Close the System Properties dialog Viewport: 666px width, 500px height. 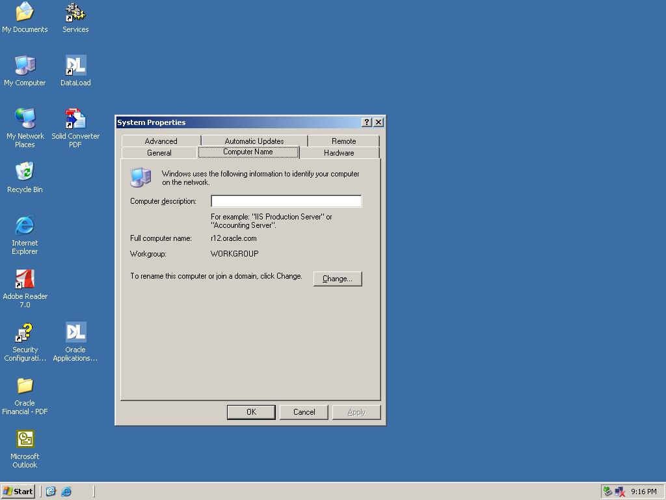click(379, 122)
